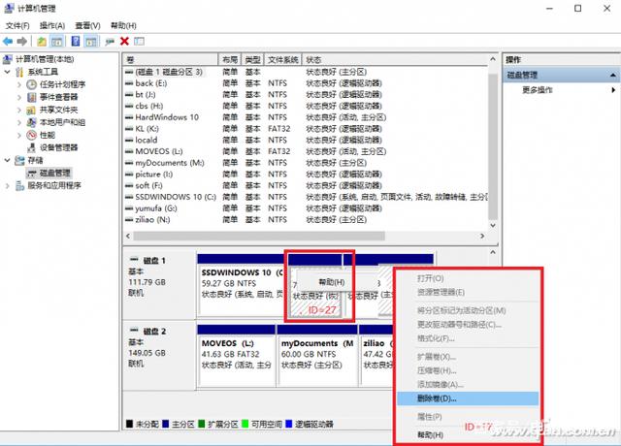621x446 pixels.
Task: Click the connect/refresh toolbar icon beside red X
Action: 110,41
